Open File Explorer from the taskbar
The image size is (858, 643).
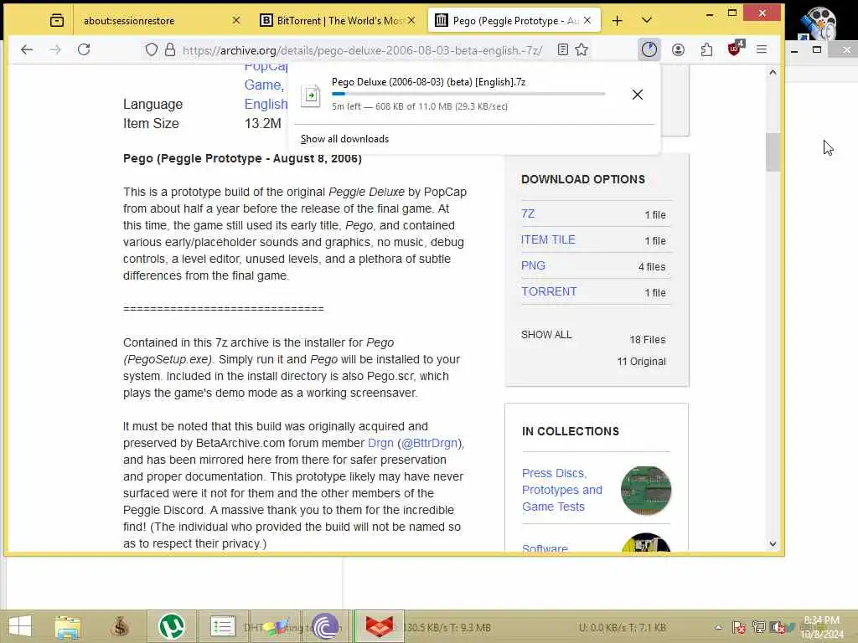coord(67,627)
